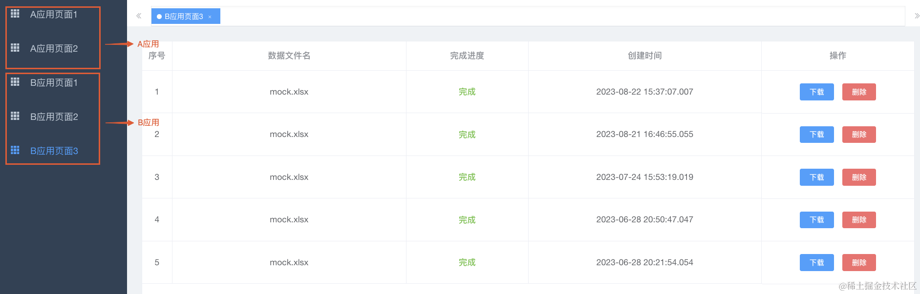Viewport: 920px width, 294px height.
Task: Click 删除 for the 2023-07-24 entry
Action: 859,177
